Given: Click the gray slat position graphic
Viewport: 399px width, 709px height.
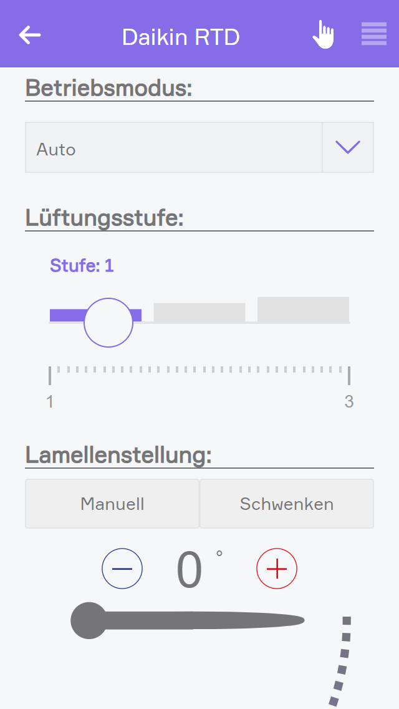Looking at the screenshot, I should (x=187, y=620).
